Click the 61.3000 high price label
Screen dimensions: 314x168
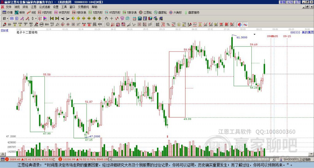pos(242,37)
